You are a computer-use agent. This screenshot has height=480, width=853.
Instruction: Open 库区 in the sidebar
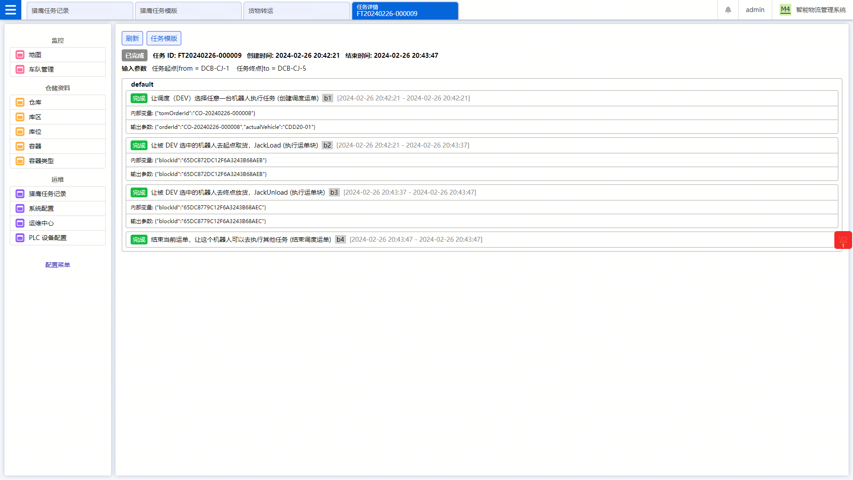pos(58,117)
